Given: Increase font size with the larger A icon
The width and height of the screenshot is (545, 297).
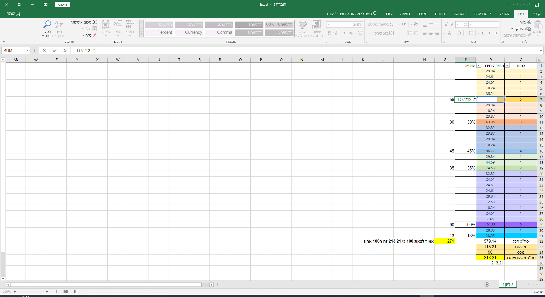Looking at the screenshot, I should click(452, 25).
